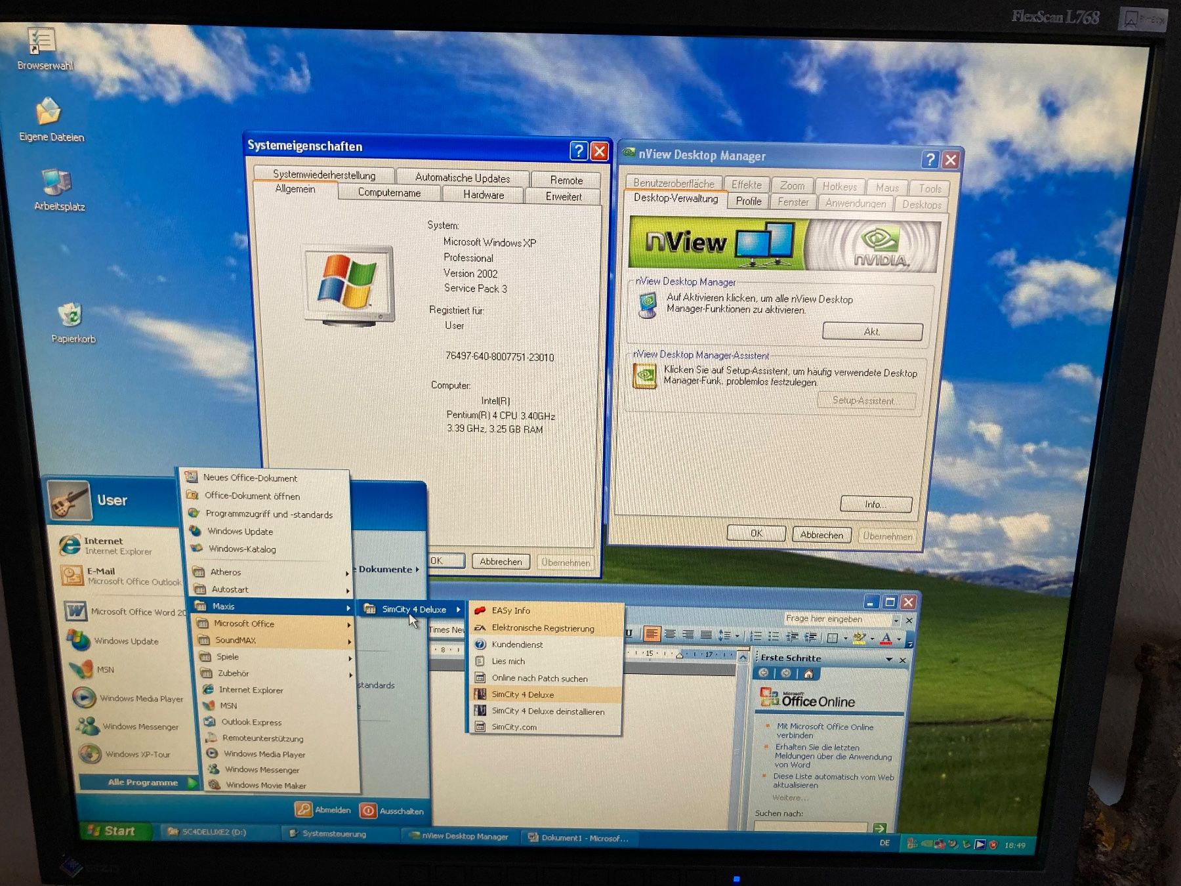Click decrease indent icon in Word
This screenshot has width=1181, height=886.
pos(792,637)
